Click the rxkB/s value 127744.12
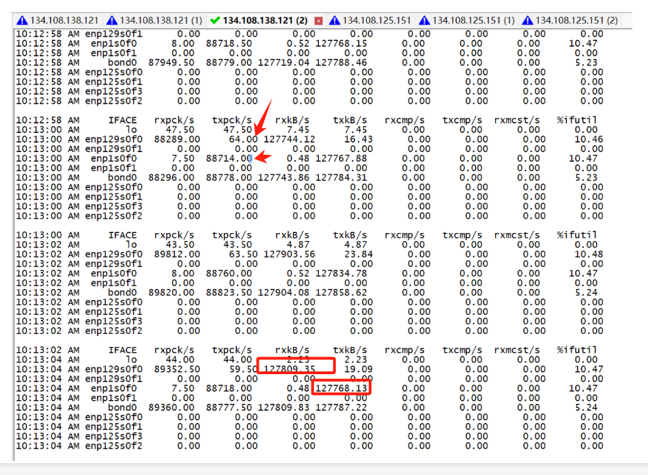648x475 pixels. click(x=290, y=140)
